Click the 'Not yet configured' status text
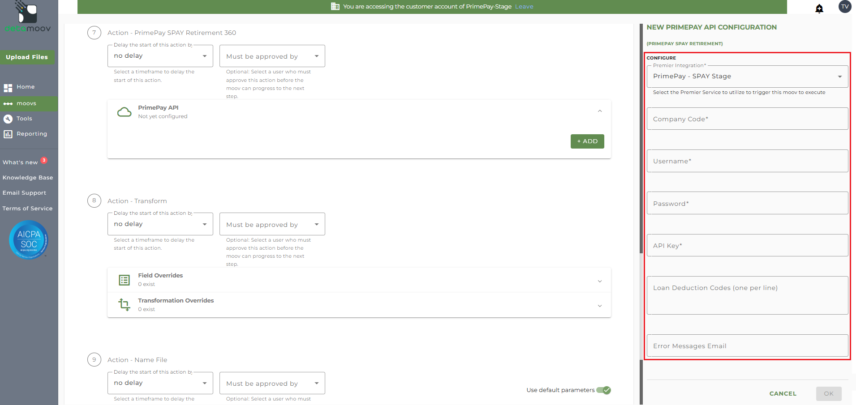The image size is (856, 405). pyautogui.click(x=163, y=116)
